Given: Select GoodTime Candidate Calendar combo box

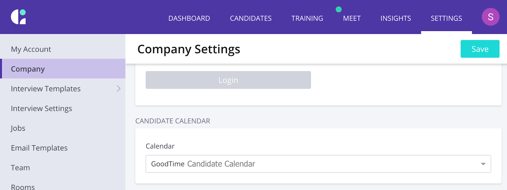Looking at the screenshot, I should click(318, 164).
